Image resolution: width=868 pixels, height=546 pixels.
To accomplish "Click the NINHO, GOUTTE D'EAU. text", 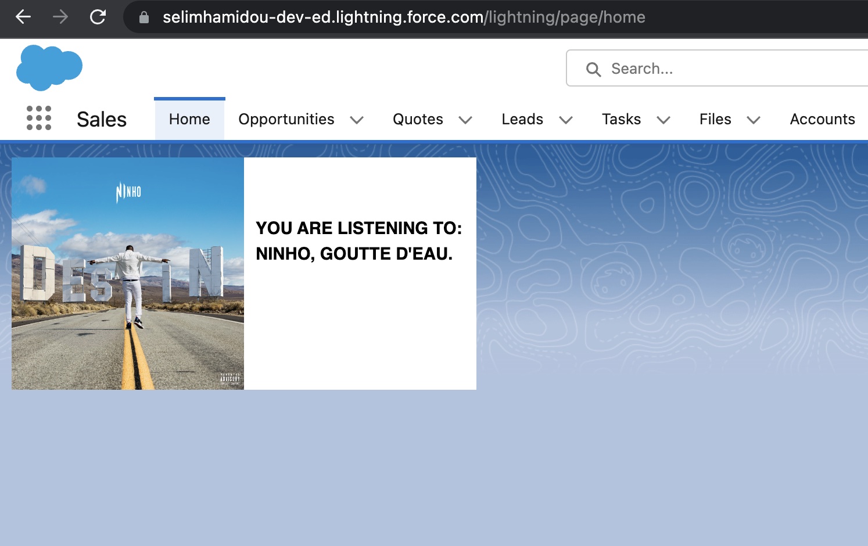I will pos(354,253).
